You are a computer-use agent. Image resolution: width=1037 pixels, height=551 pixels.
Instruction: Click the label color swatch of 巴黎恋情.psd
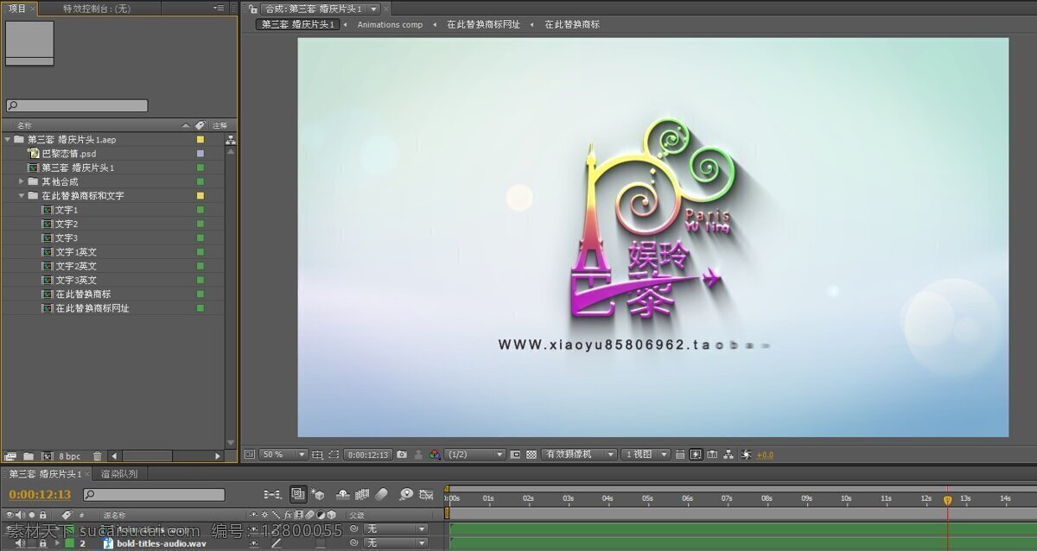[200, 154]
